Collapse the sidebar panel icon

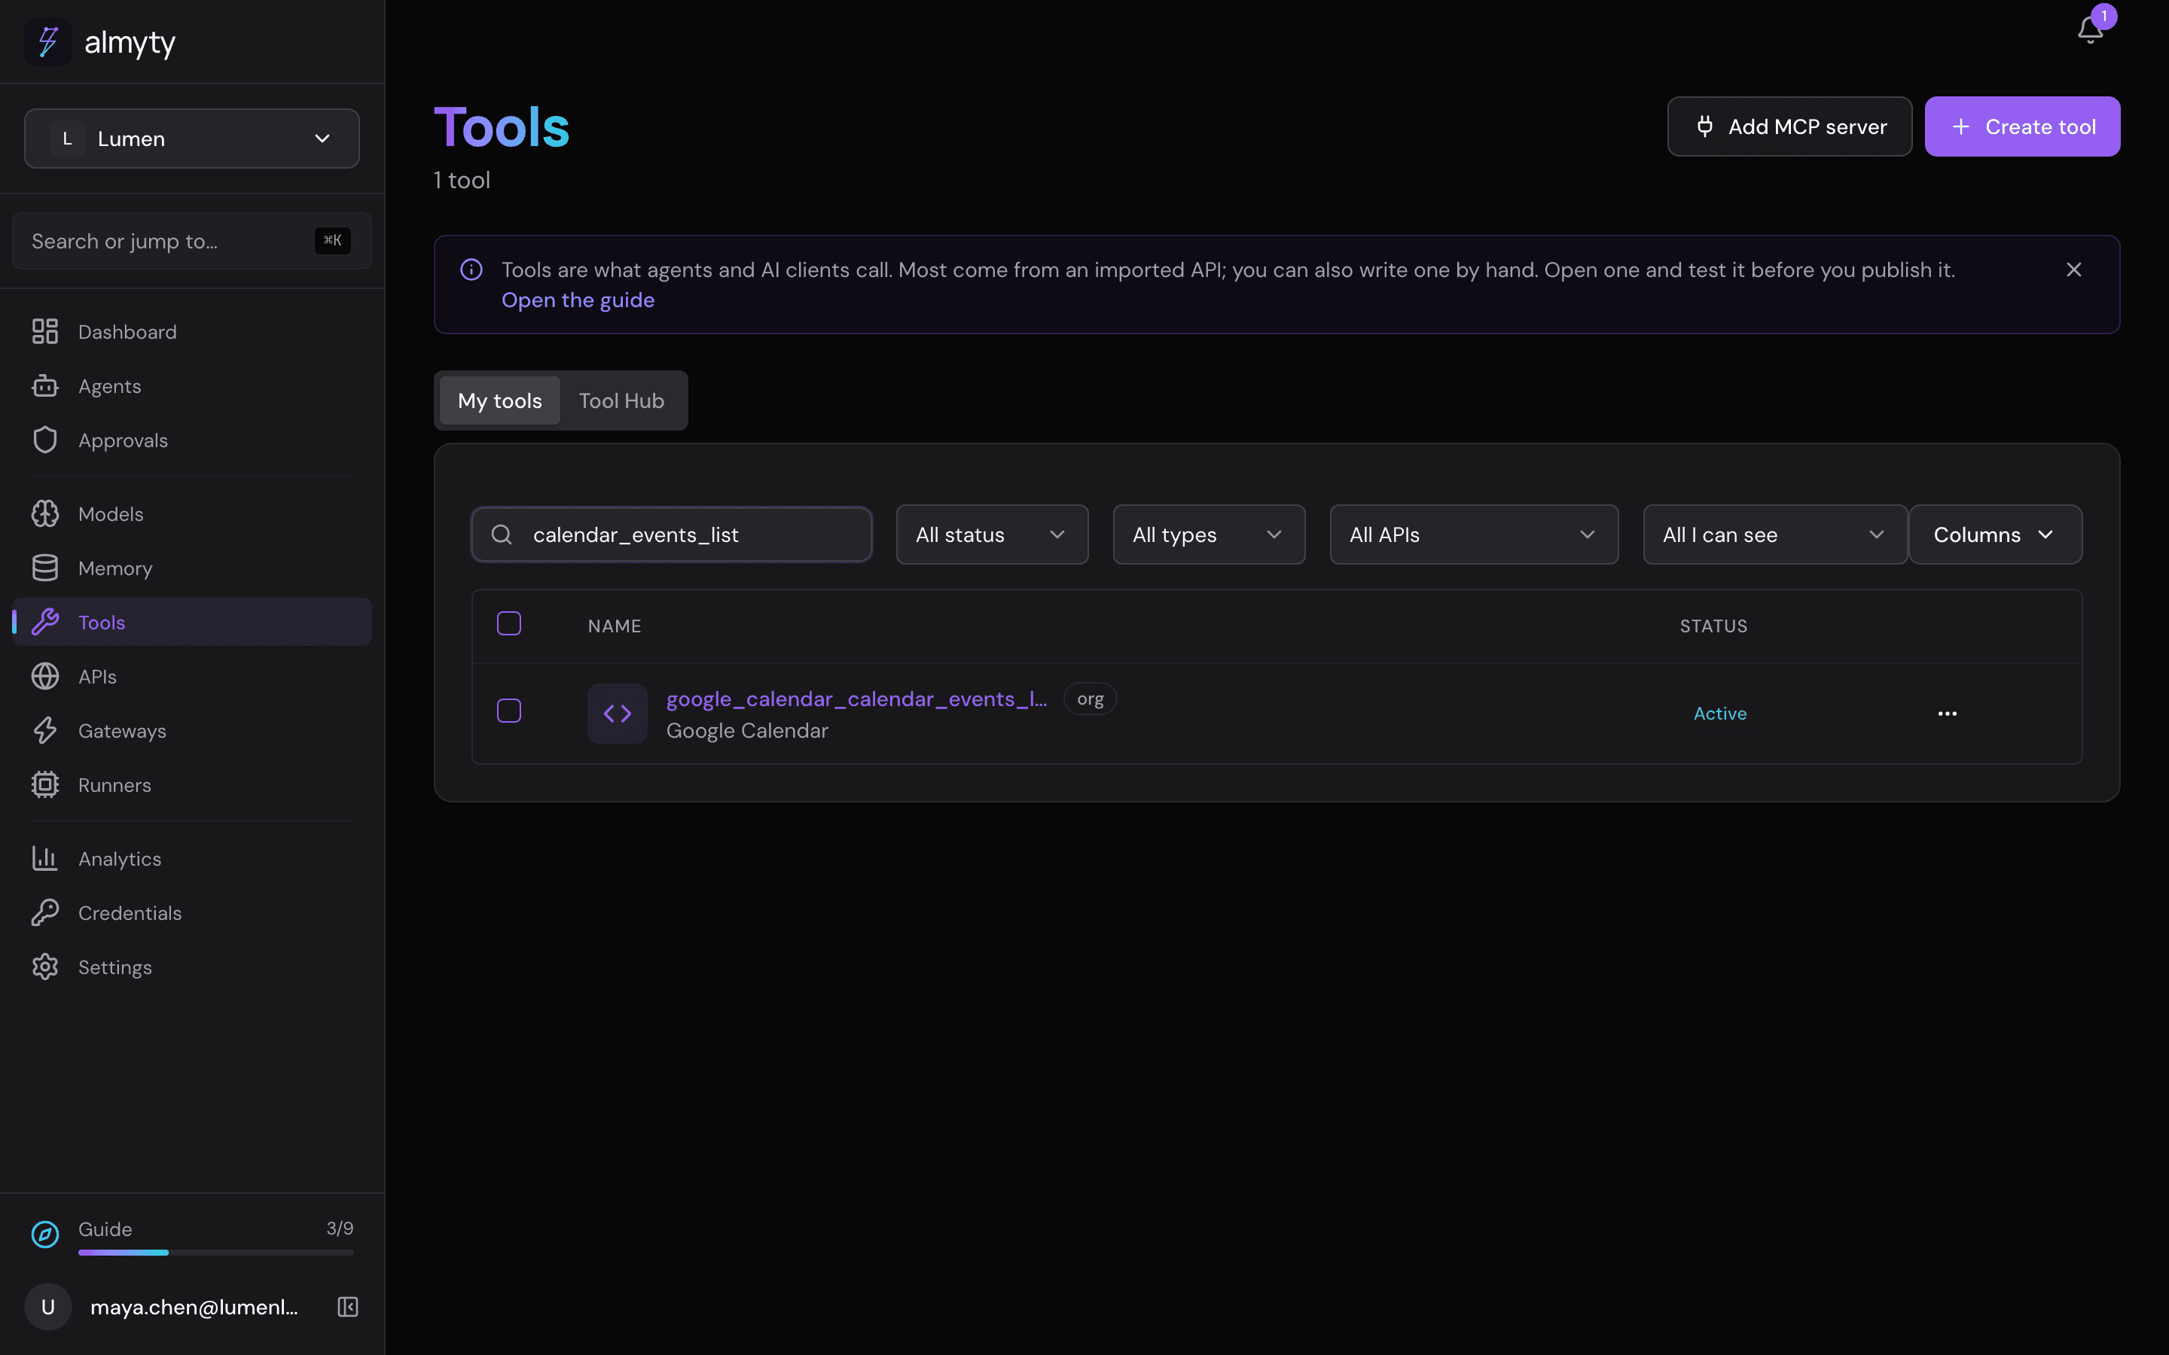(348, 1307)
